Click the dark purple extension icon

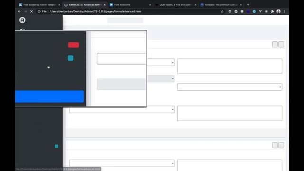248,11
